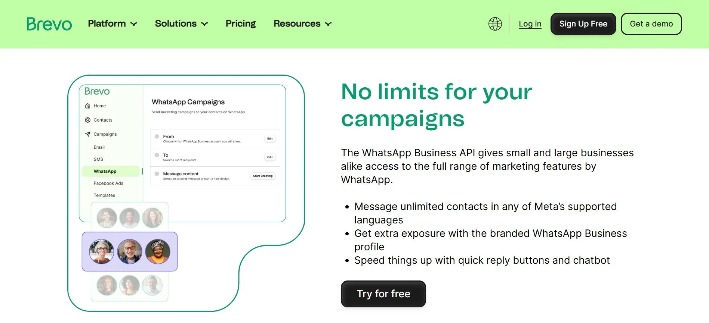Viewport: 709px width, 323px height.
Task: Select the Campaigns paper-plane icon
Action: click(87, 134)
